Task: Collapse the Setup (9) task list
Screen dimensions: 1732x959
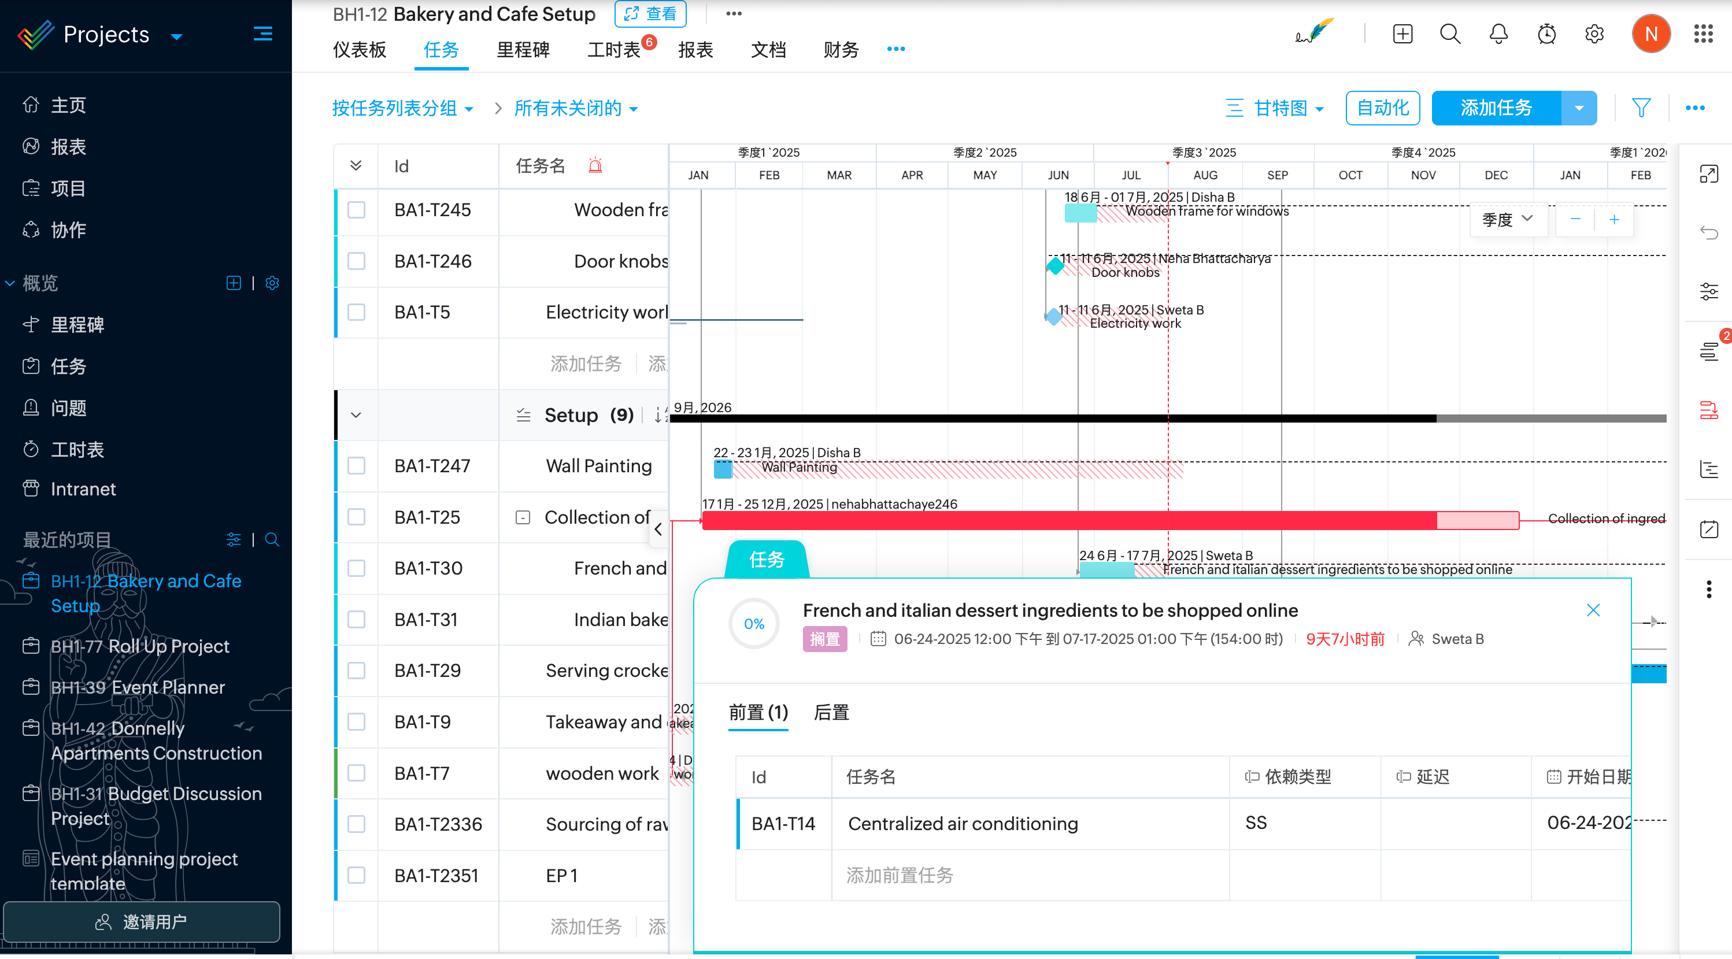Action: click(356, 415)
